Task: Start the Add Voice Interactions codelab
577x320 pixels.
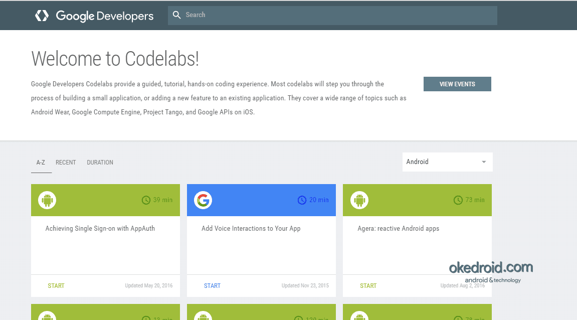Action: coord(213,286)
